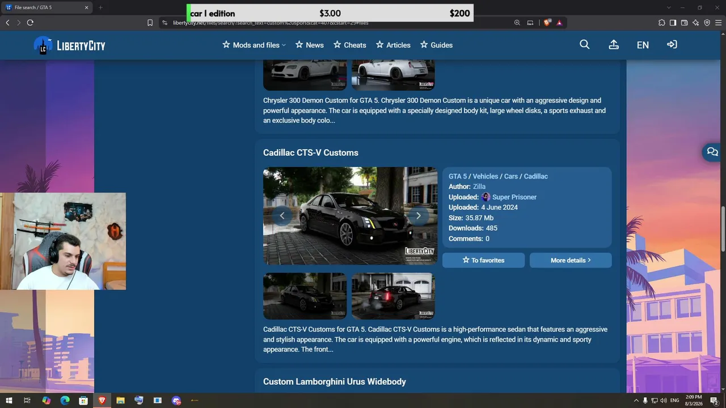This screenshot has width=726, height=408.
Task: Open the Custom Lamborghini Urus Widebody link
Action: 335,382
